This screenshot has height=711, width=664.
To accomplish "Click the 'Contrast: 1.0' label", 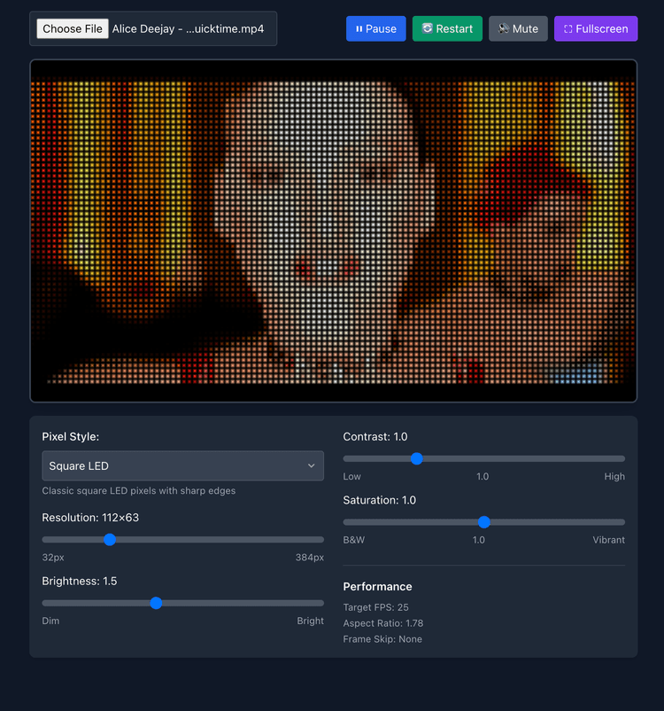I will pyautogui.click(x=375, y=437).
